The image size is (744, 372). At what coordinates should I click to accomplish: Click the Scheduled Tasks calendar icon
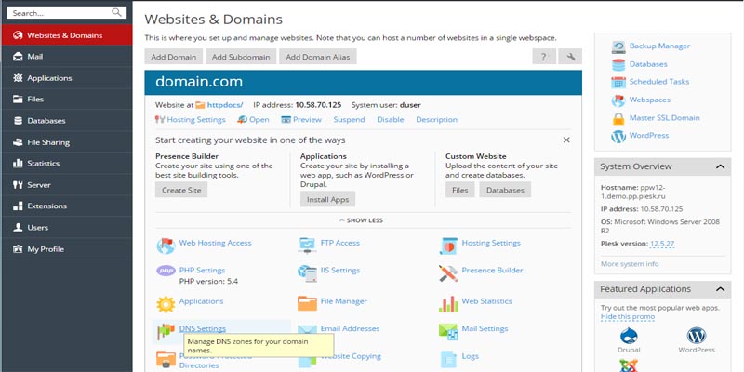point(618,82)
